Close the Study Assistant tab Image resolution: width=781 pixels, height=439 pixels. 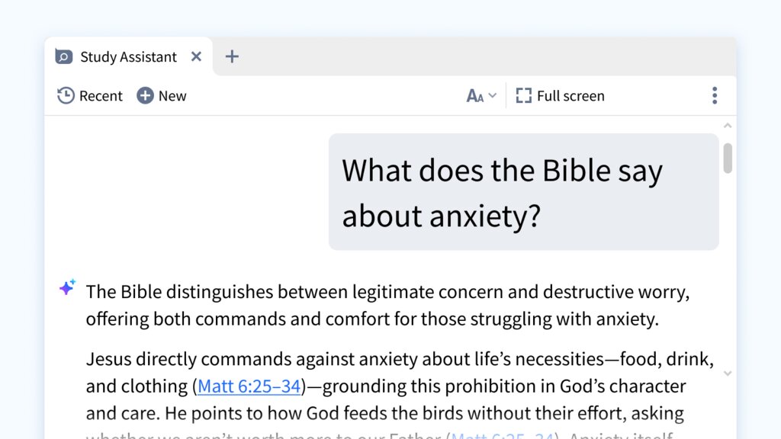tap(196, 56)
